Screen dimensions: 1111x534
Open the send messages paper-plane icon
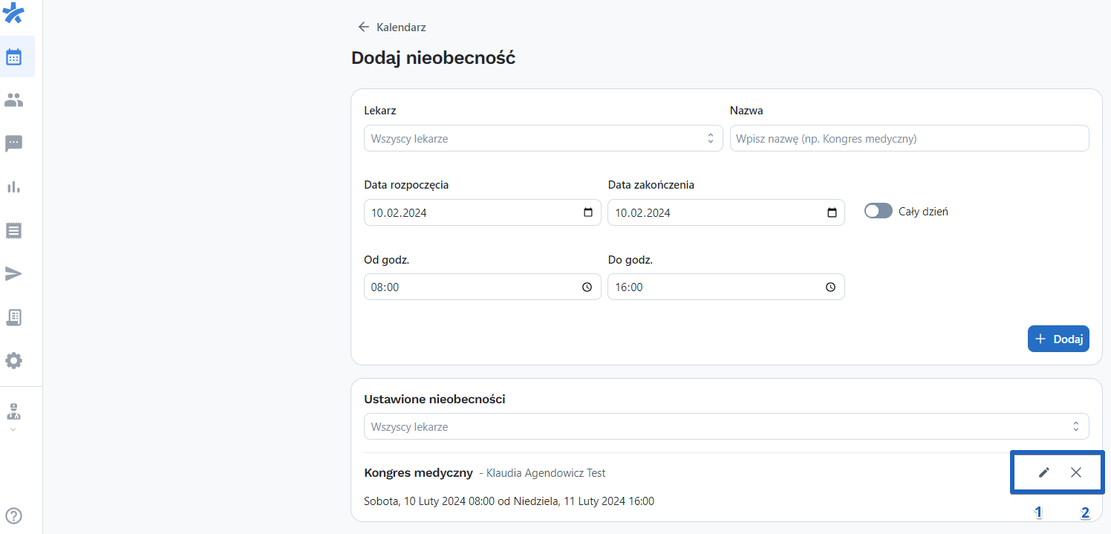pos(13,273)
